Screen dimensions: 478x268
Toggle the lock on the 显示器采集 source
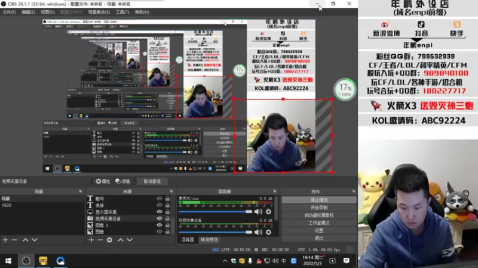(x=167, y=212)
